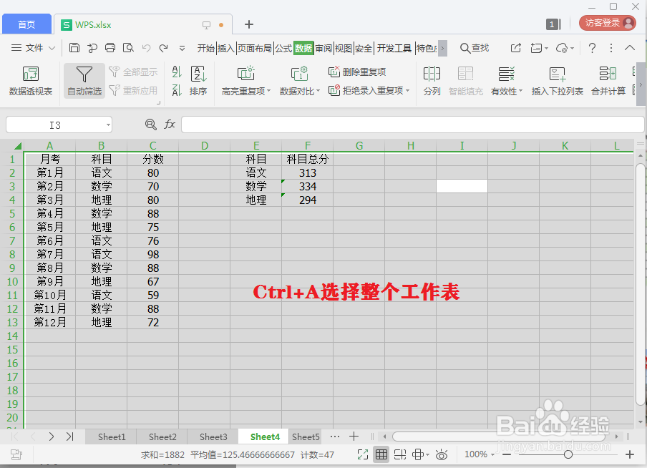Toggle the 自动筛选 auto filter
This screenshot has width=647, height=468.
click(84, 81)
